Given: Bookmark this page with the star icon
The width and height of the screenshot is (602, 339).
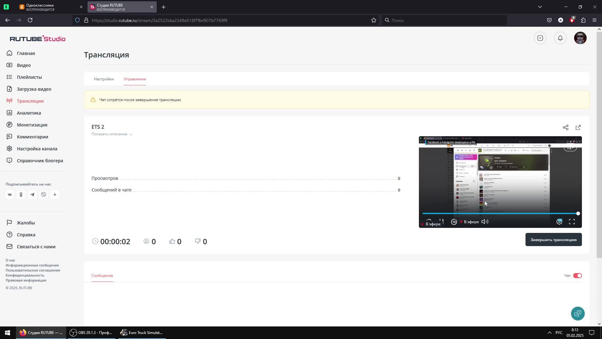Looking at the screenshot, I should click(374, 20).
